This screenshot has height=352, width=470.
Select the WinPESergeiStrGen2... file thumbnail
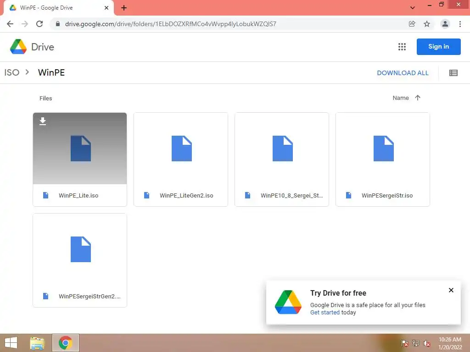80,249
